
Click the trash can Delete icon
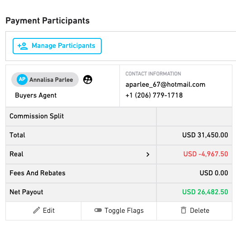click(x=184, y=210)
